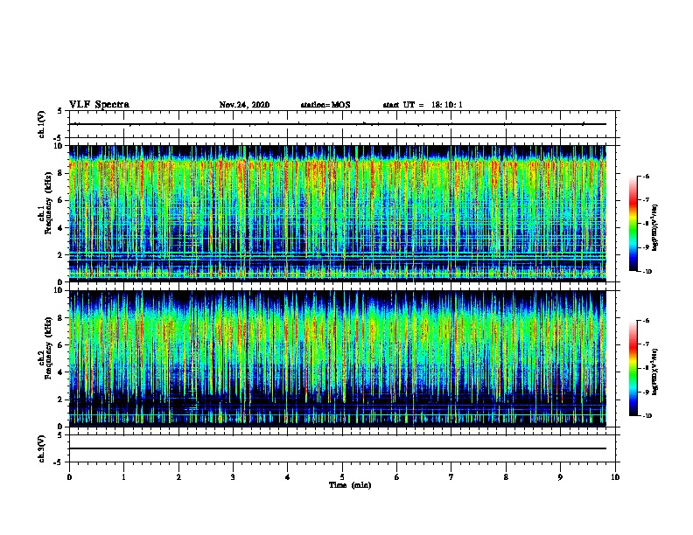The height and width of the screenshot is (535, 693).
Task: Click the "Time (min)" x-axis label
Action: [350, 485]
